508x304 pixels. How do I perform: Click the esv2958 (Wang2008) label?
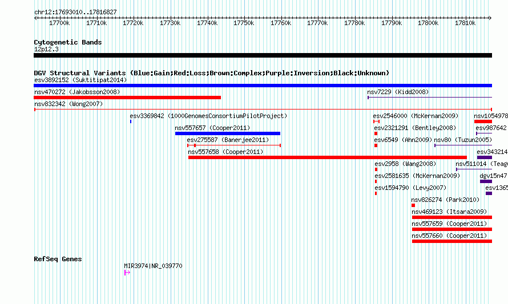pyautogui.click(x=406, y=164)
